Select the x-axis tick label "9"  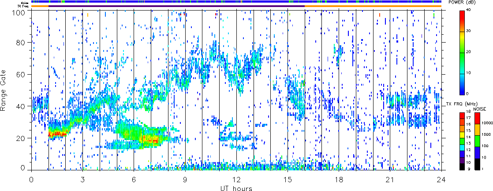click(185, 180)
